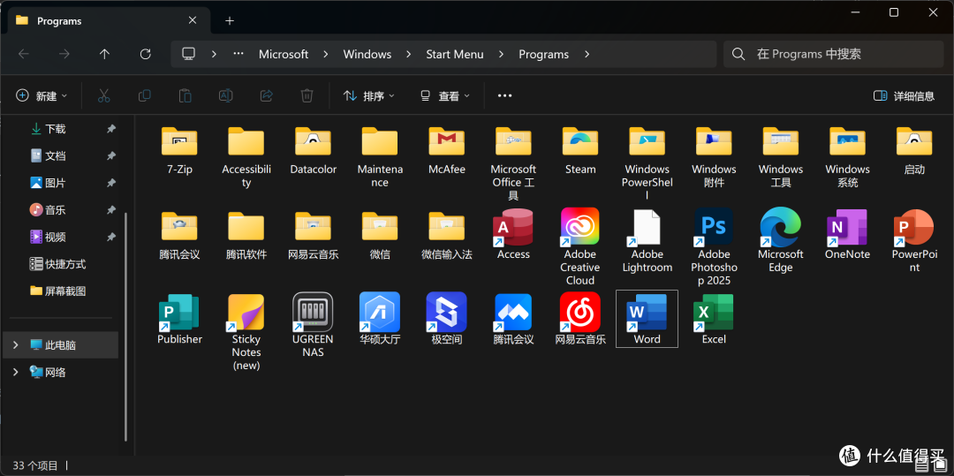The height and width of the screenshot is (476, 954).
Task: Select the Windows 工具 folder
Action: click(x=781, y=157)
